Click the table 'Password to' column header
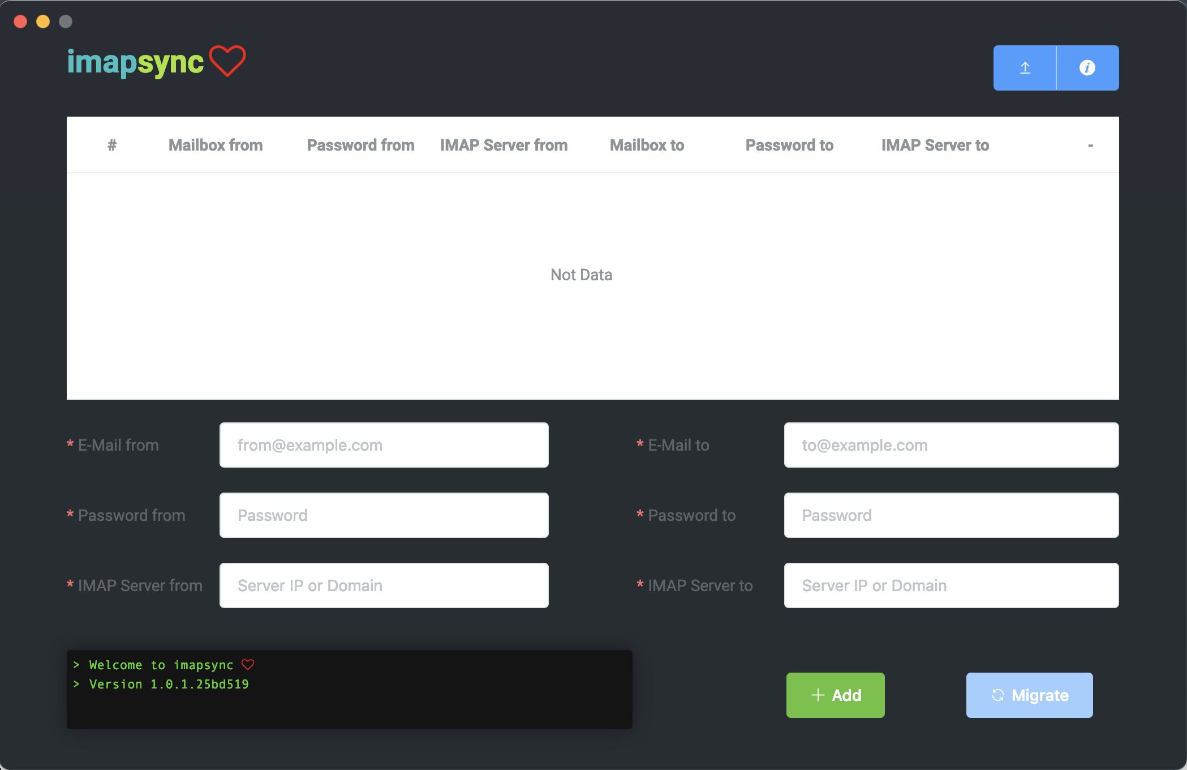This screenshot has height=770, width=1187. tap(790, 145)
